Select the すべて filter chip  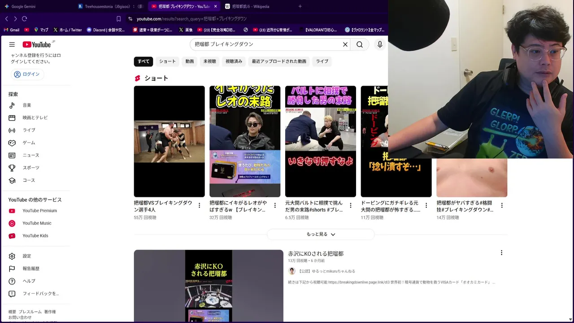pos(143,61)
